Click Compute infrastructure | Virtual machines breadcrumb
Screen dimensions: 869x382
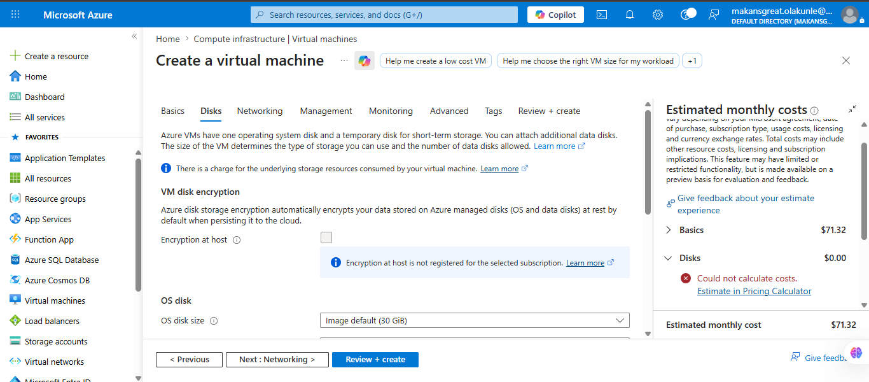click(x=275, y=39)
